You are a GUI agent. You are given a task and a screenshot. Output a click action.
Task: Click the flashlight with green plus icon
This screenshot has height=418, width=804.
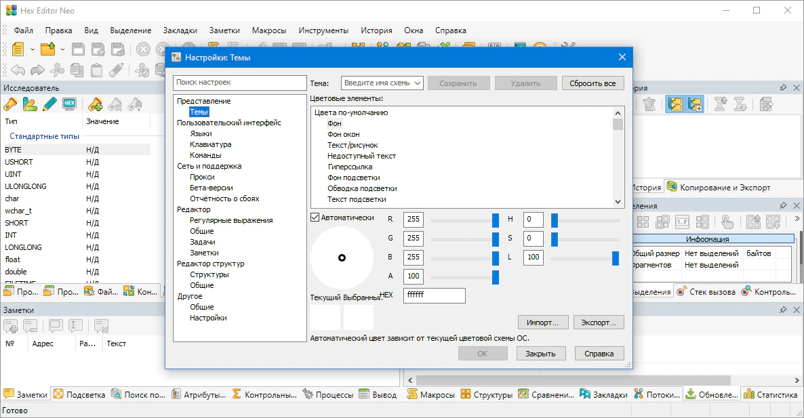point(95,104)
